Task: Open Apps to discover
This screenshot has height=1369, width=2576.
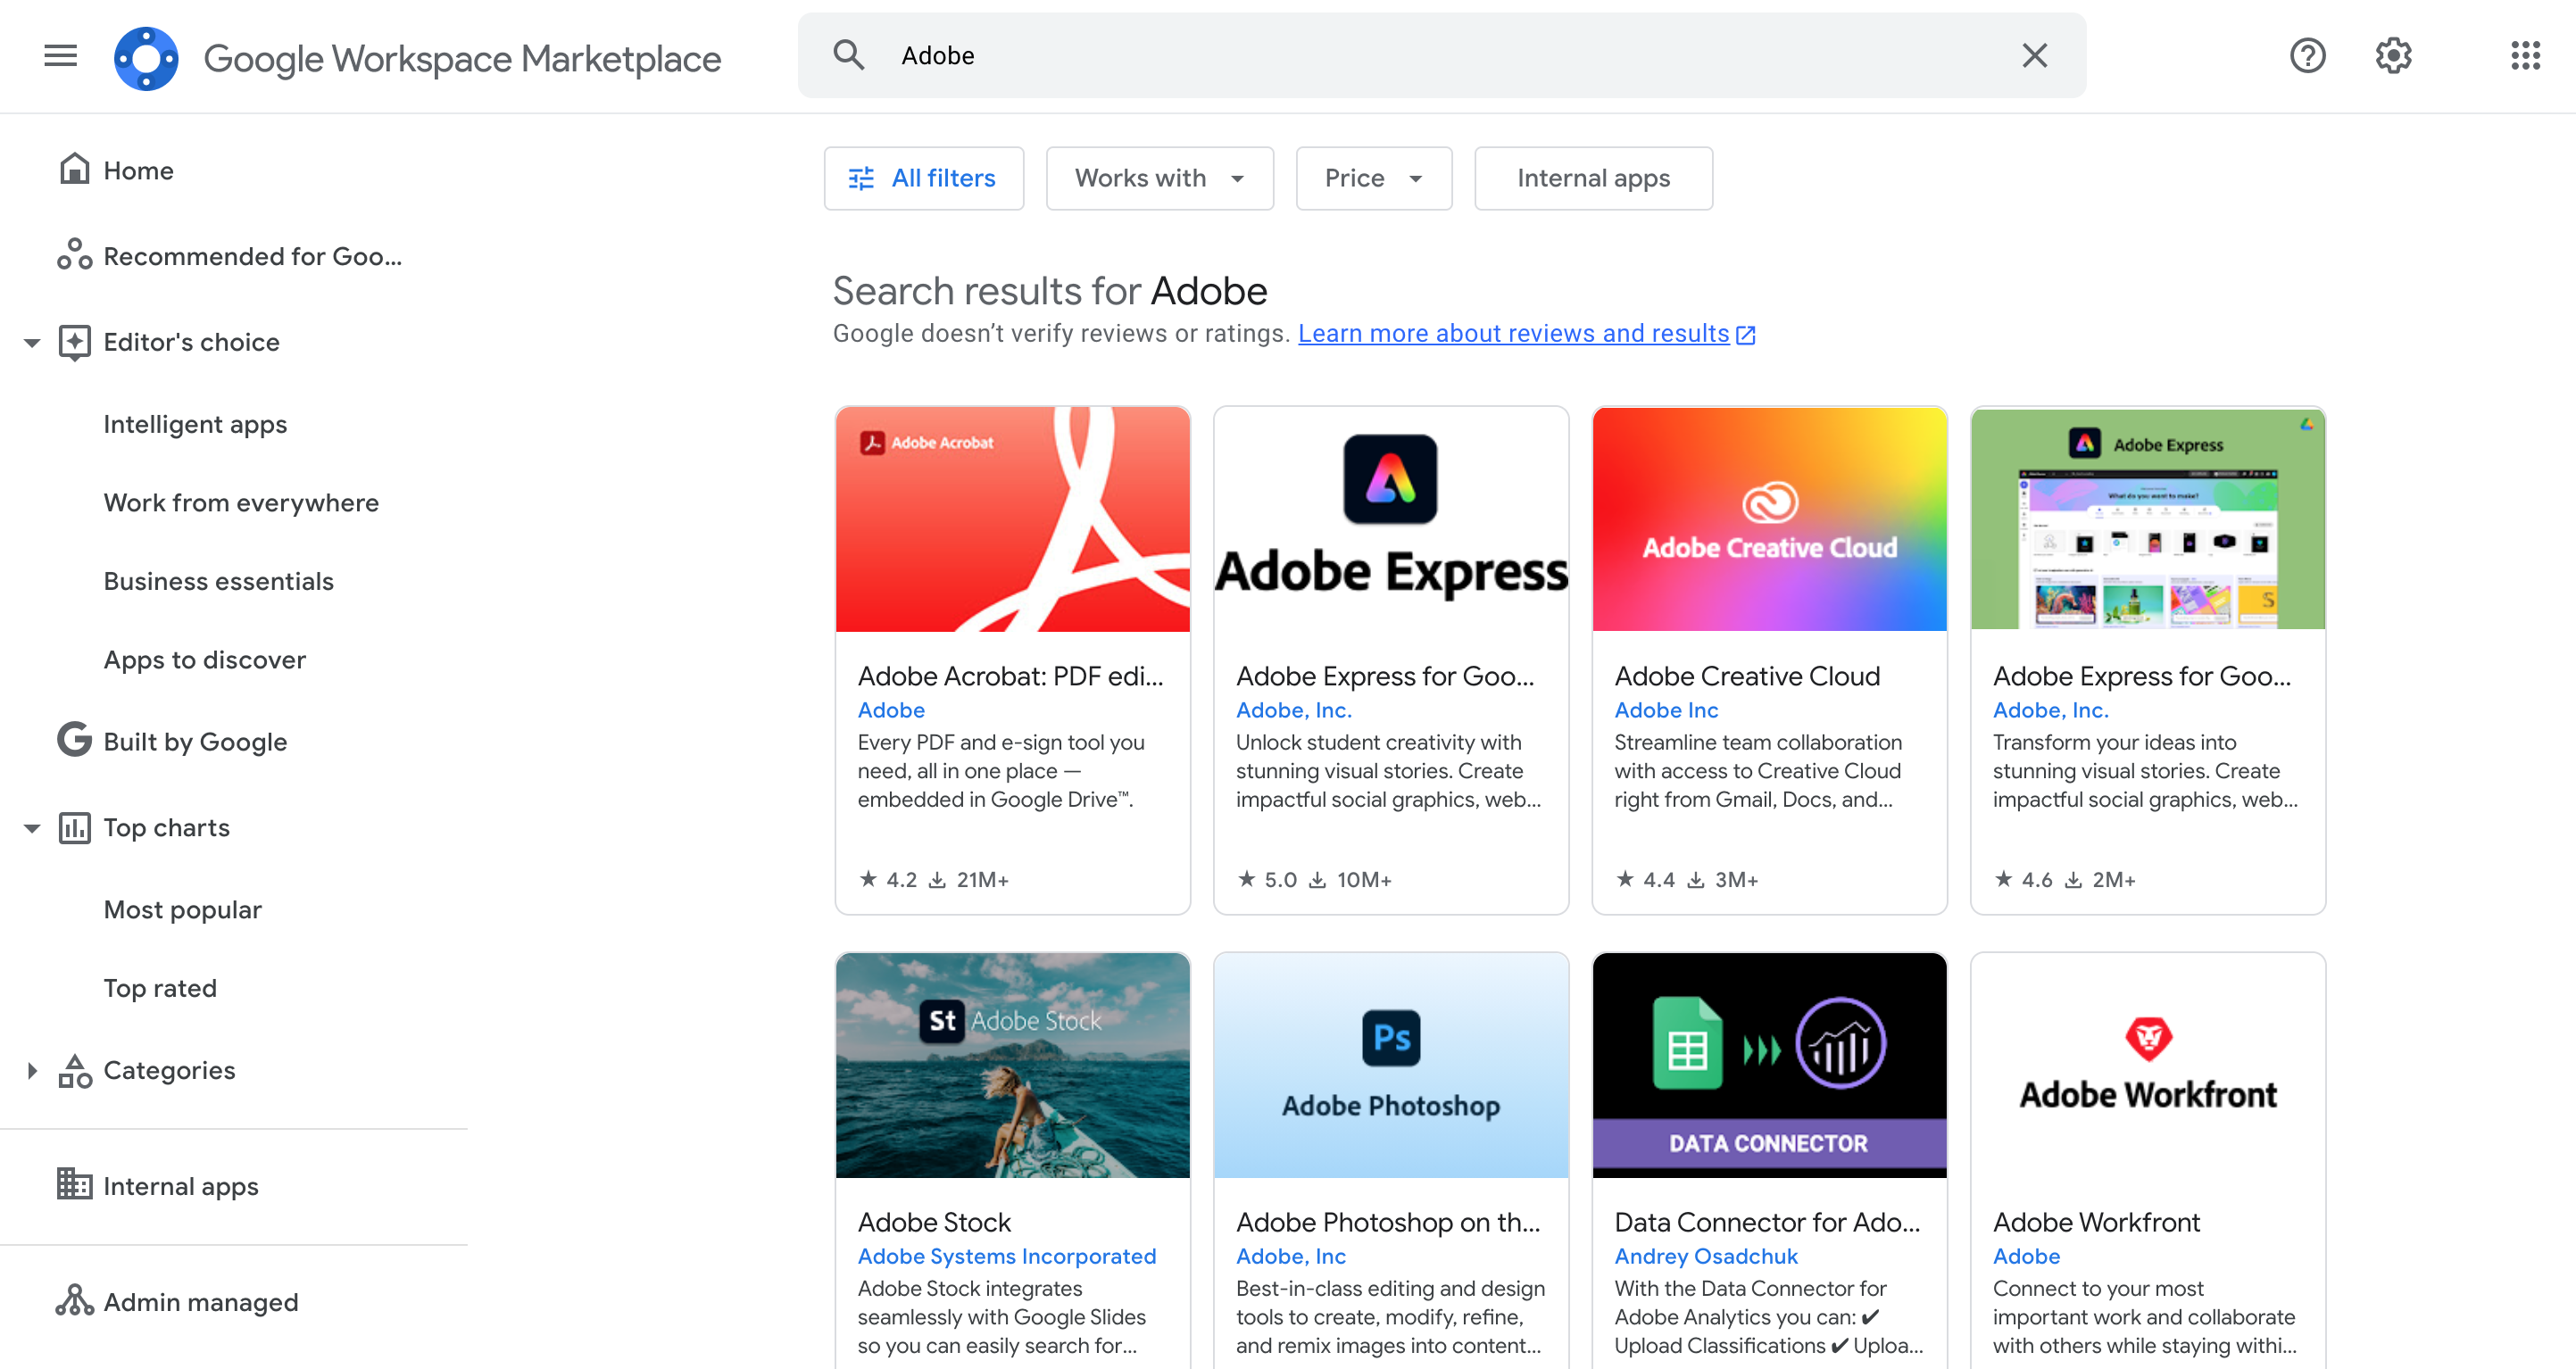Action: 204,660
